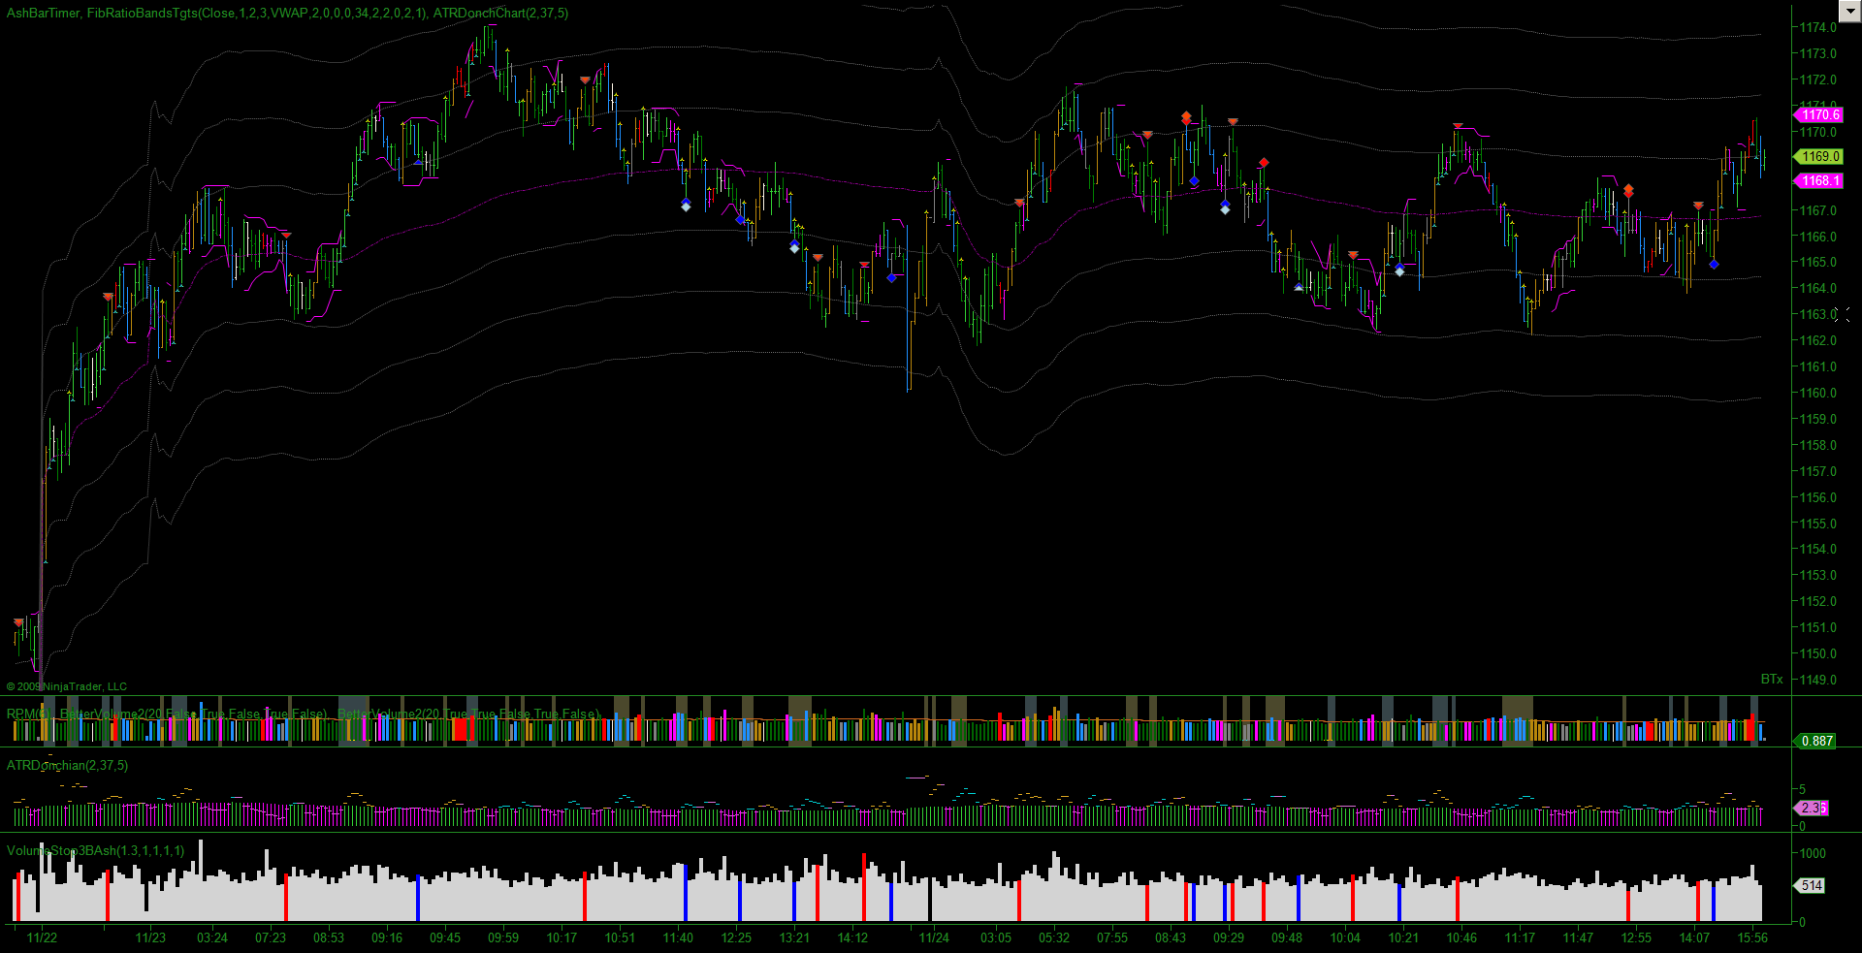Click the 2.36 ATR value marker
The image size is (1862, 953).
(1813, 808)
